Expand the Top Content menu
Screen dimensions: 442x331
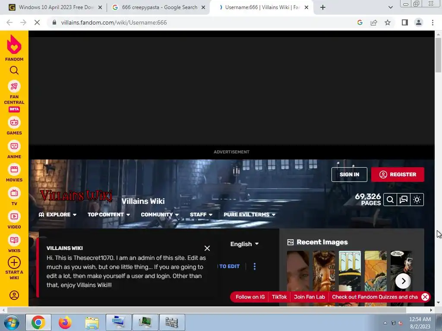(109, 215)
